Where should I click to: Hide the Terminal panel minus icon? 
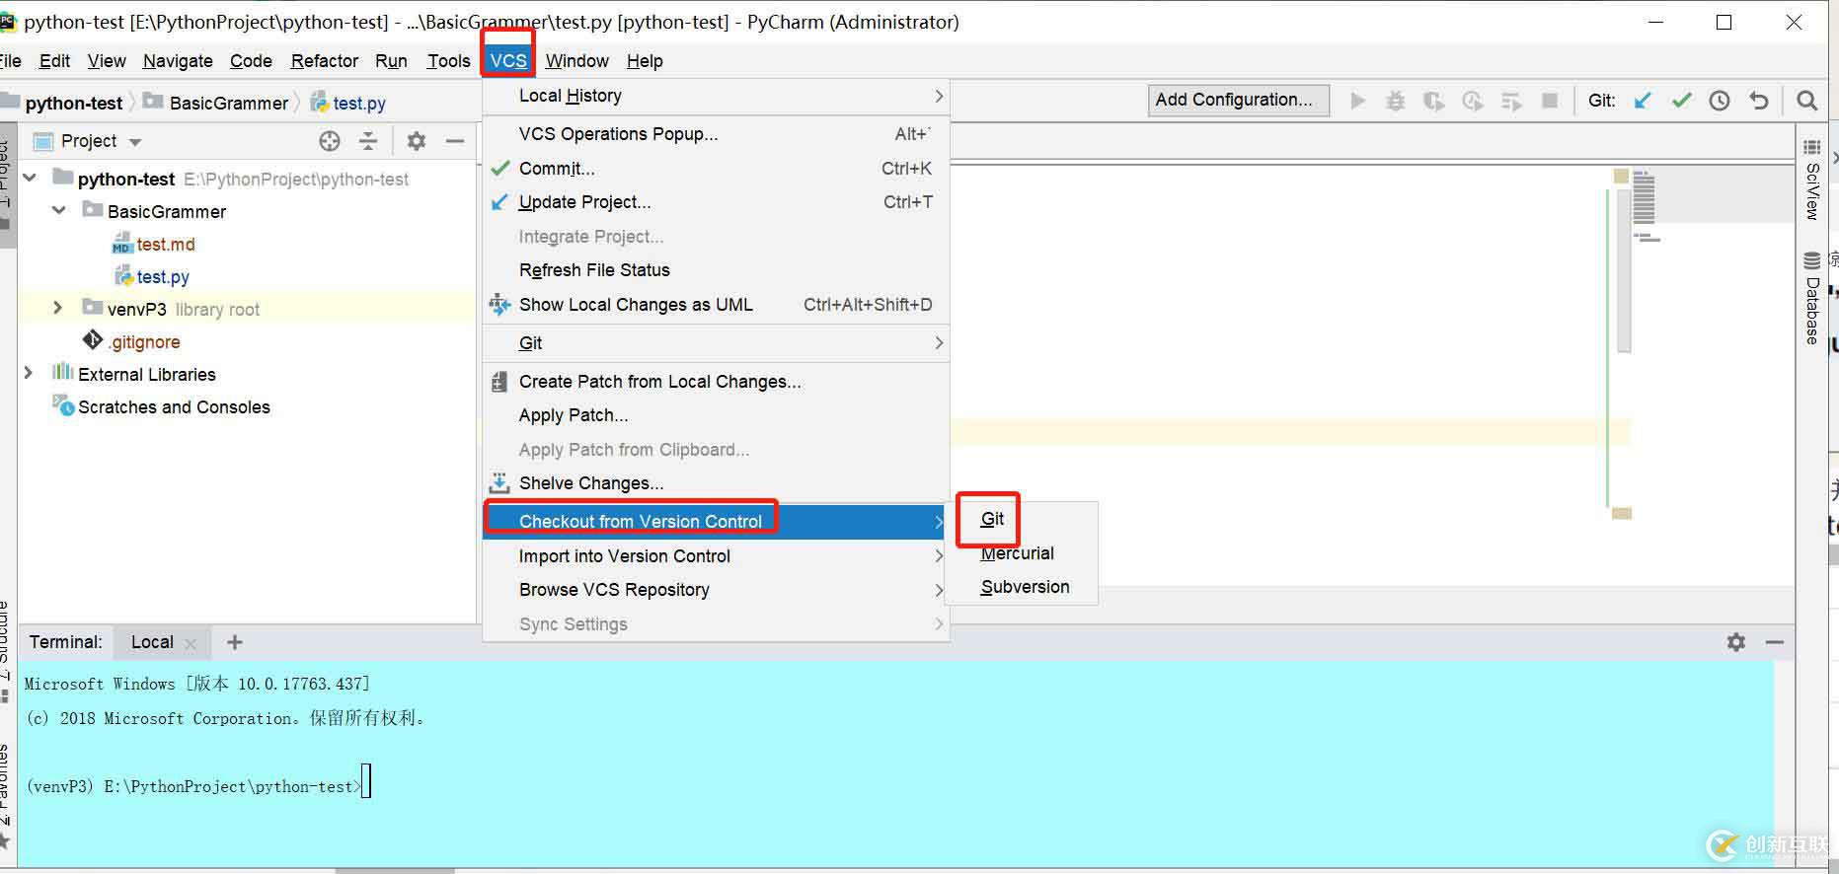click(x=1775, y=642)
